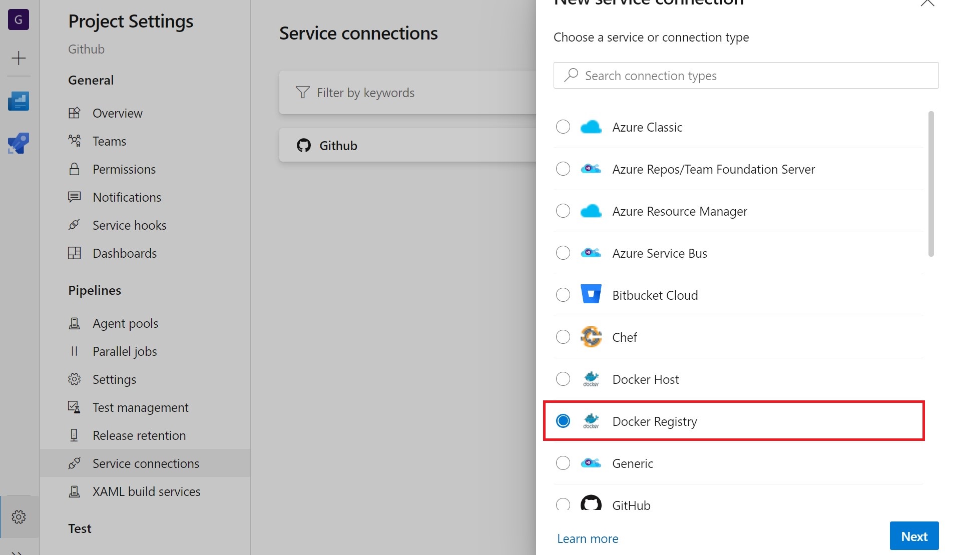The image size is (955, 555).
Task: Open Azure Pipelines rocket icon in sidebar
Action: (19, 143)
